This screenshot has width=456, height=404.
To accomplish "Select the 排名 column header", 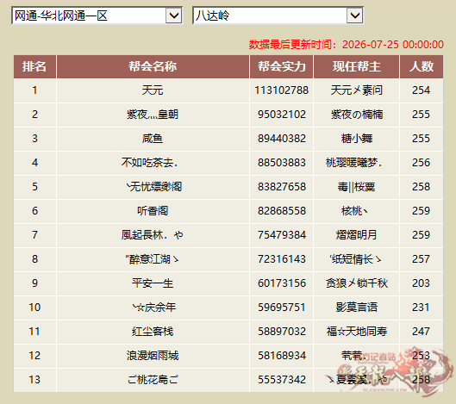I will point(34,66).
